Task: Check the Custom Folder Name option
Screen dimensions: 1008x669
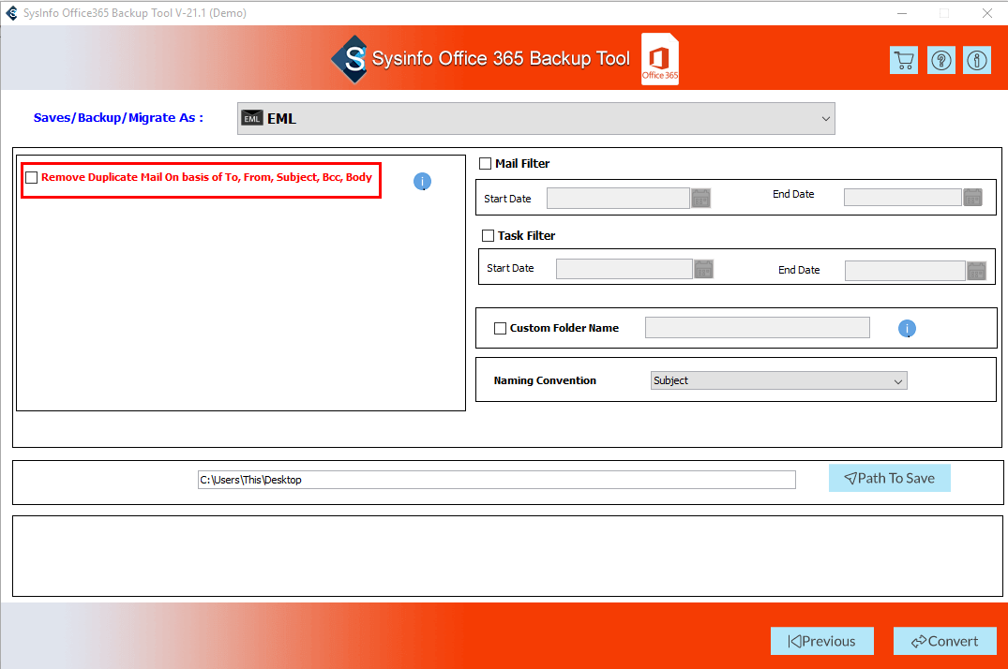Action: pyautogui.click(x=500, y=329)
